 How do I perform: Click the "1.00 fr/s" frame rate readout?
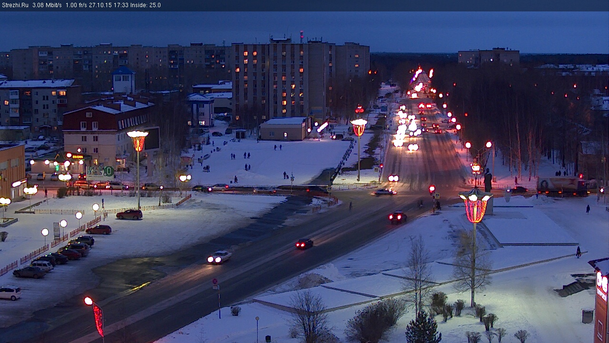(77, 5)
